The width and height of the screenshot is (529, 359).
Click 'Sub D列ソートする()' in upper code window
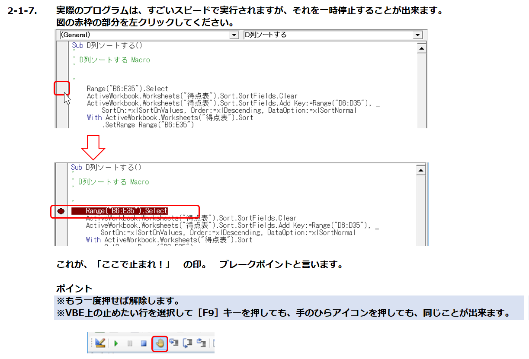click(x=107, y=45)
